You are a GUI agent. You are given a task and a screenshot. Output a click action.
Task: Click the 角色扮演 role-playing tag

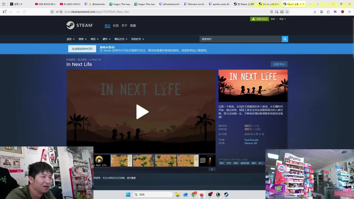click(245, 163)
